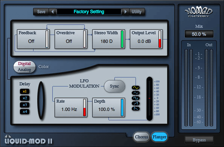The height and width of the screenshot is (147, 224).
Task: Set delay multiplier to x2
Action: [x=24, y=98]
